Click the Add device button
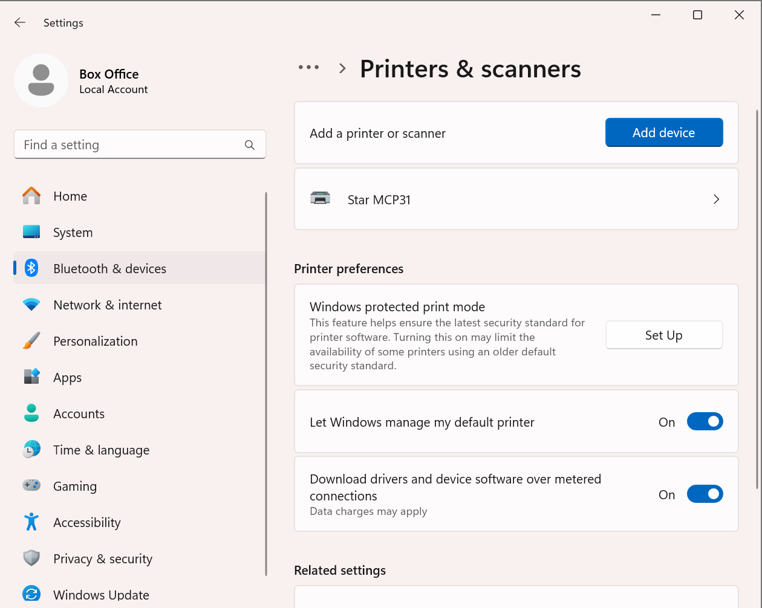This screenshot has height=608, width=762. tap(664, 132)
